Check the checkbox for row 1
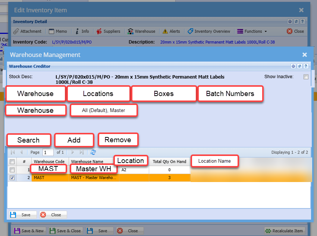317x236 pixels. (12, 170)
